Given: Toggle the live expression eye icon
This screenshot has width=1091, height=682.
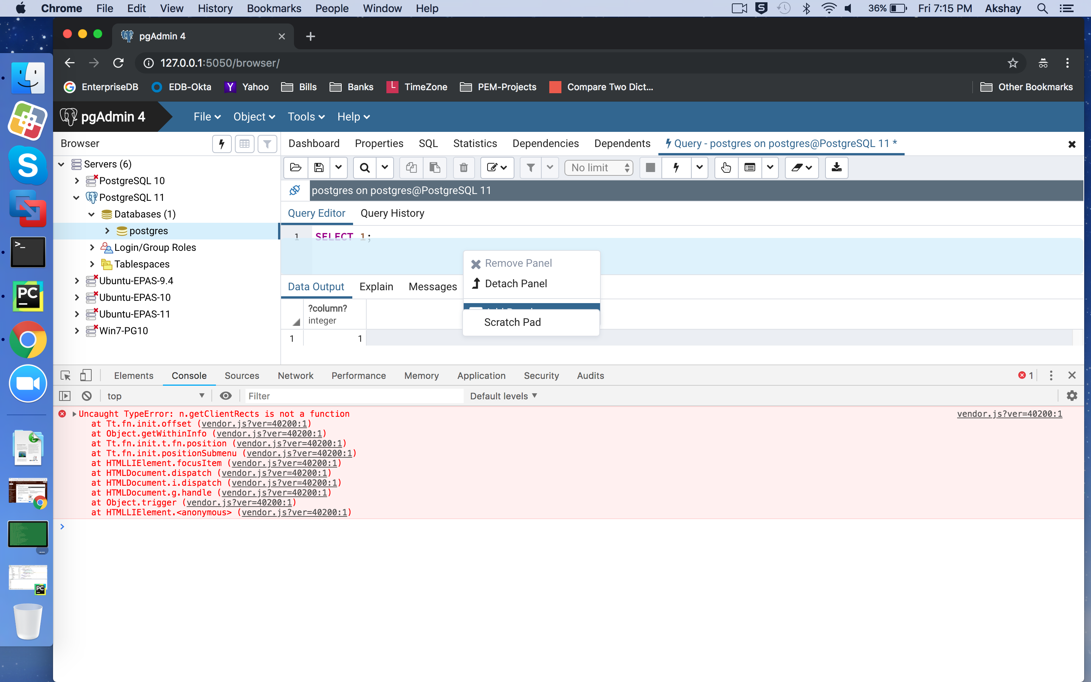Looking at the screenshot, I should point(225,396).
